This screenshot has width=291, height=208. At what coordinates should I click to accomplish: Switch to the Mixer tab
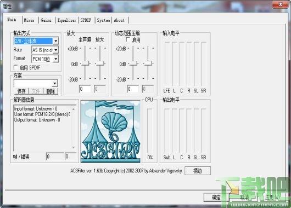click(30, 20)
